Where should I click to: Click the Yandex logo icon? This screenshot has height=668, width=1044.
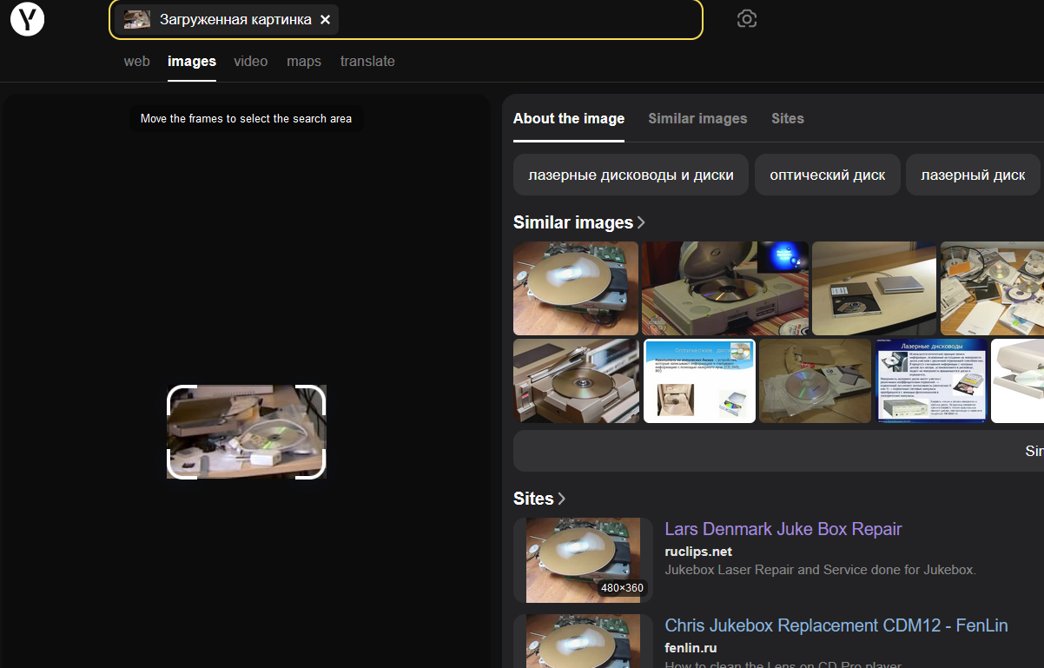[27, 19]
